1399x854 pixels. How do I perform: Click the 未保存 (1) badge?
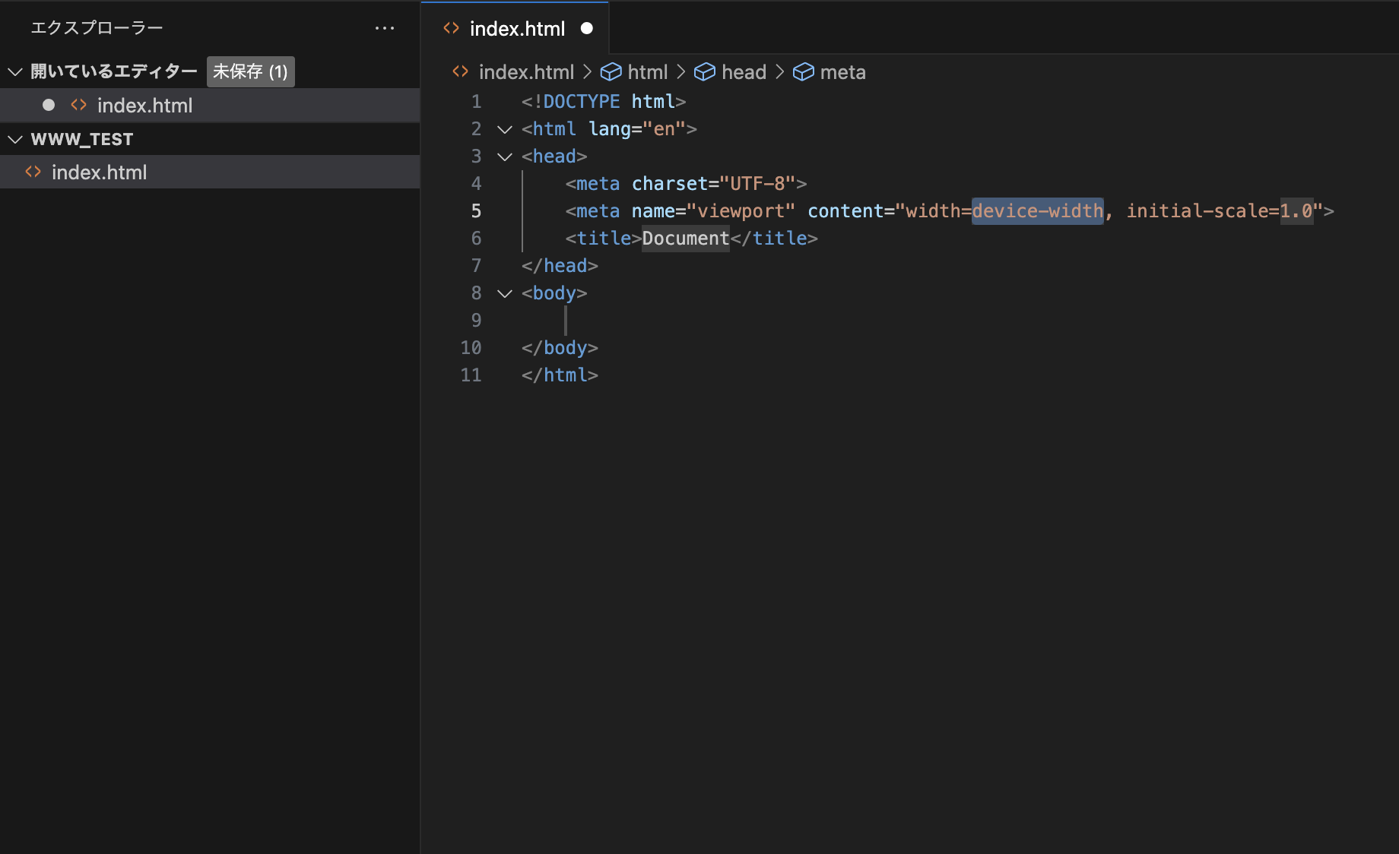250,71
